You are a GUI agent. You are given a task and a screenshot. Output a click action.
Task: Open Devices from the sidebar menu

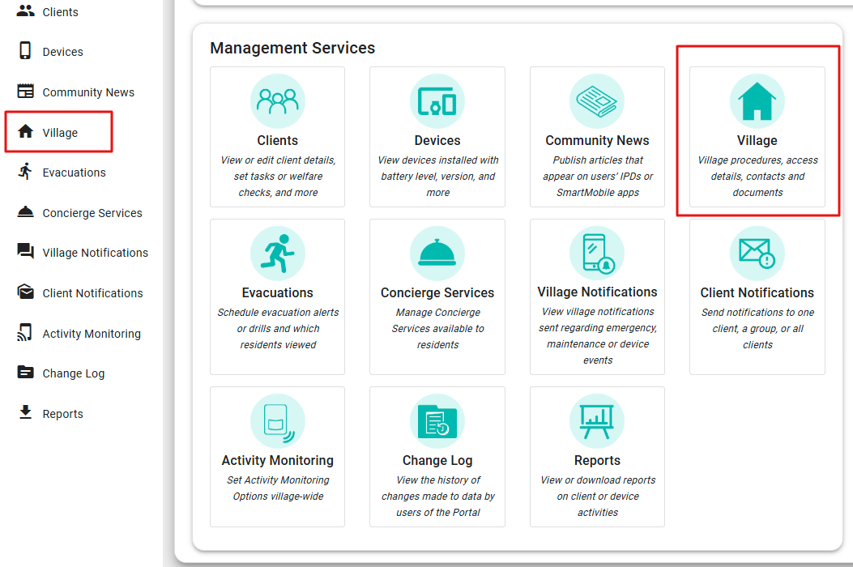62,52
